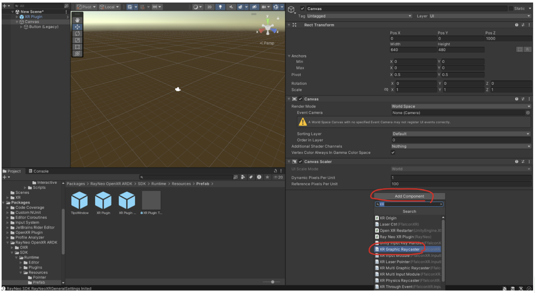Screen dimensions: 535x293
Task: Select XR Plugin in Hierarchy
Action: tap(33, 17)
